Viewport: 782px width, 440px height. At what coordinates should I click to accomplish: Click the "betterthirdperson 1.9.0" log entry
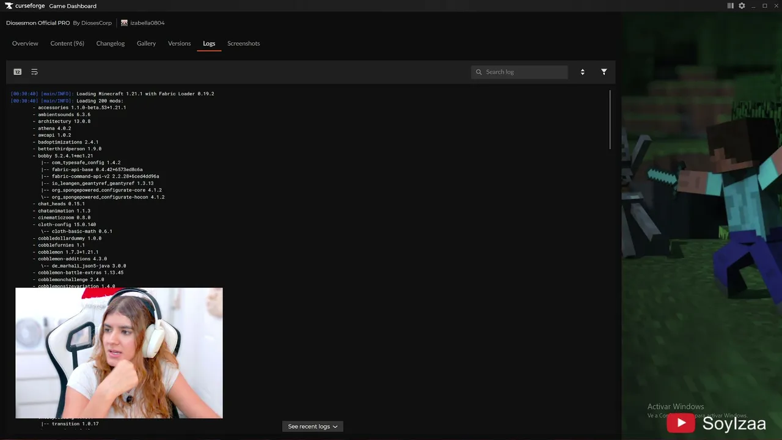[70, 149]
